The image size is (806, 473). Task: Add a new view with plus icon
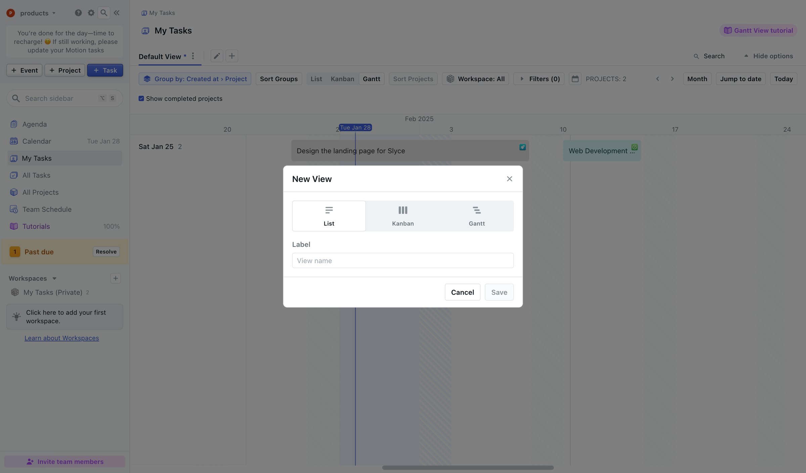point(232,56)
